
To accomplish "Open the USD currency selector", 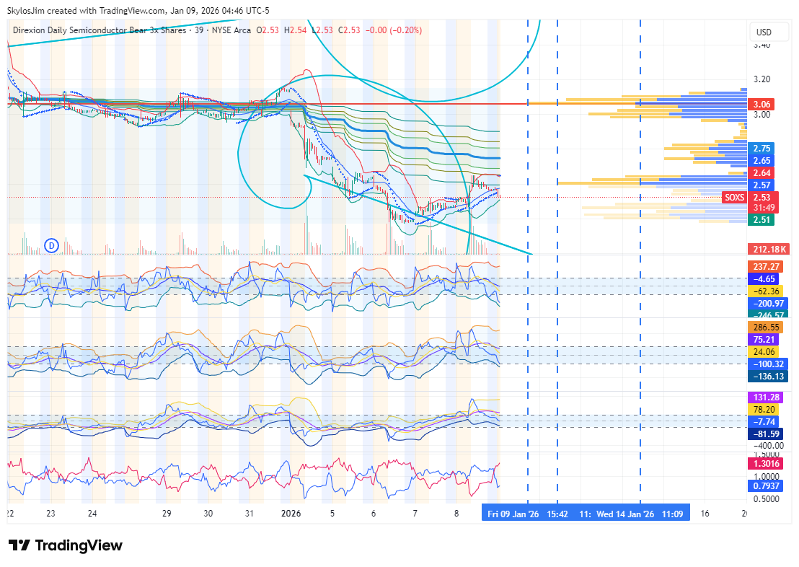I will 763,32.
